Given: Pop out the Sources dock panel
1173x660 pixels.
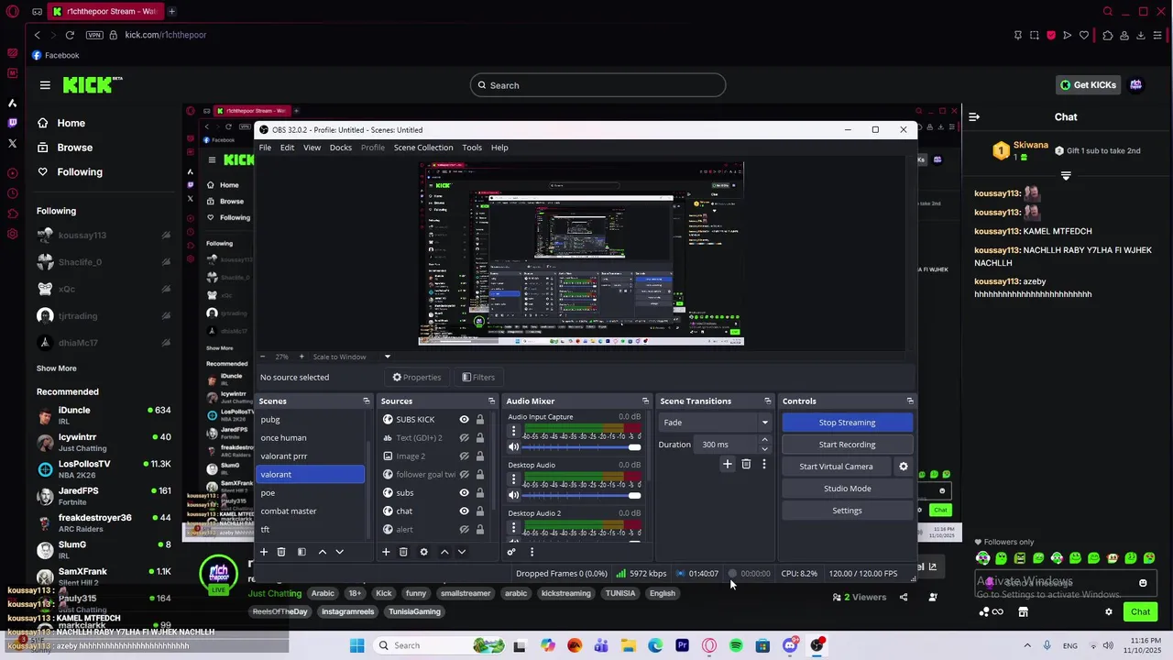Looking at the screenshot, I should tap(491, 401).
